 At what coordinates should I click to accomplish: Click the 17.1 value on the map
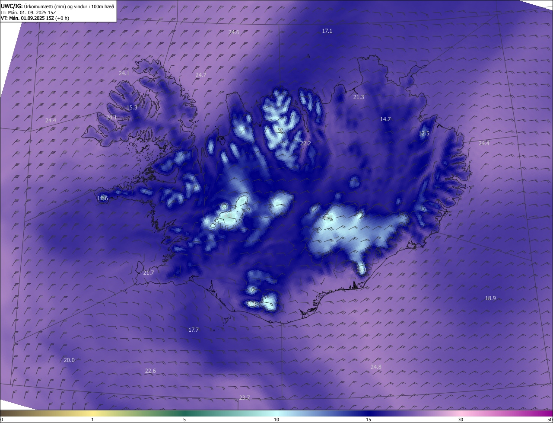(327, 31)
